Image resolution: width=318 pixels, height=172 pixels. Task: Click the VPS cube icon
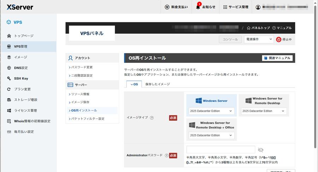click(9, 22)
